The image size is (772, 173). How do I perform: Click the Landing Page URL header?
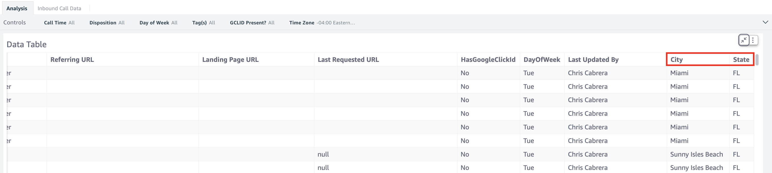(x=230, y=60)
